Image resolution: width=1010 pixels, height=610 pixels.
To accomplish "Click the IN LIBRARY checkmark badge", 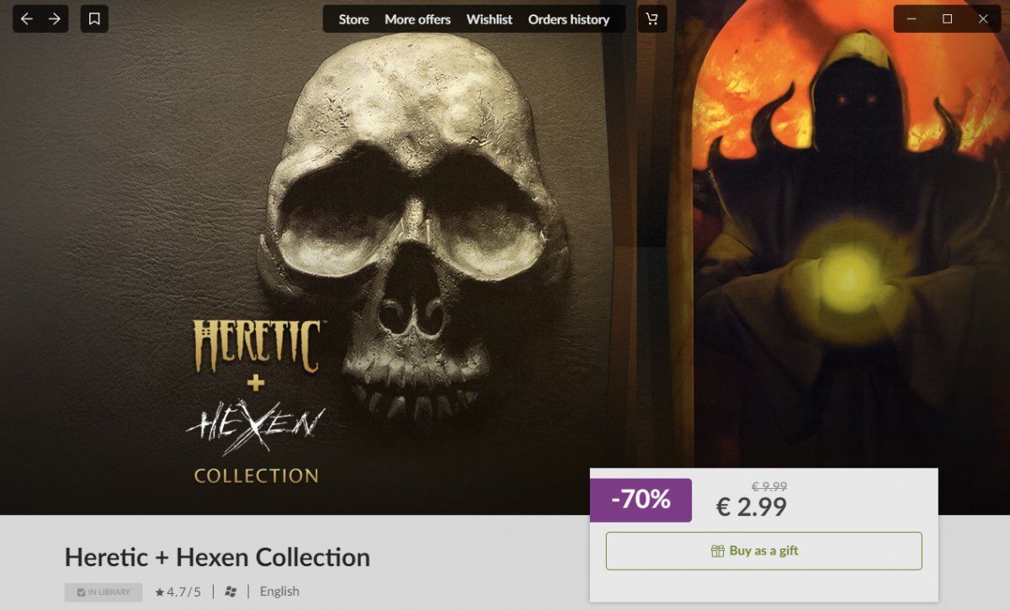I will tap(104, 591).
